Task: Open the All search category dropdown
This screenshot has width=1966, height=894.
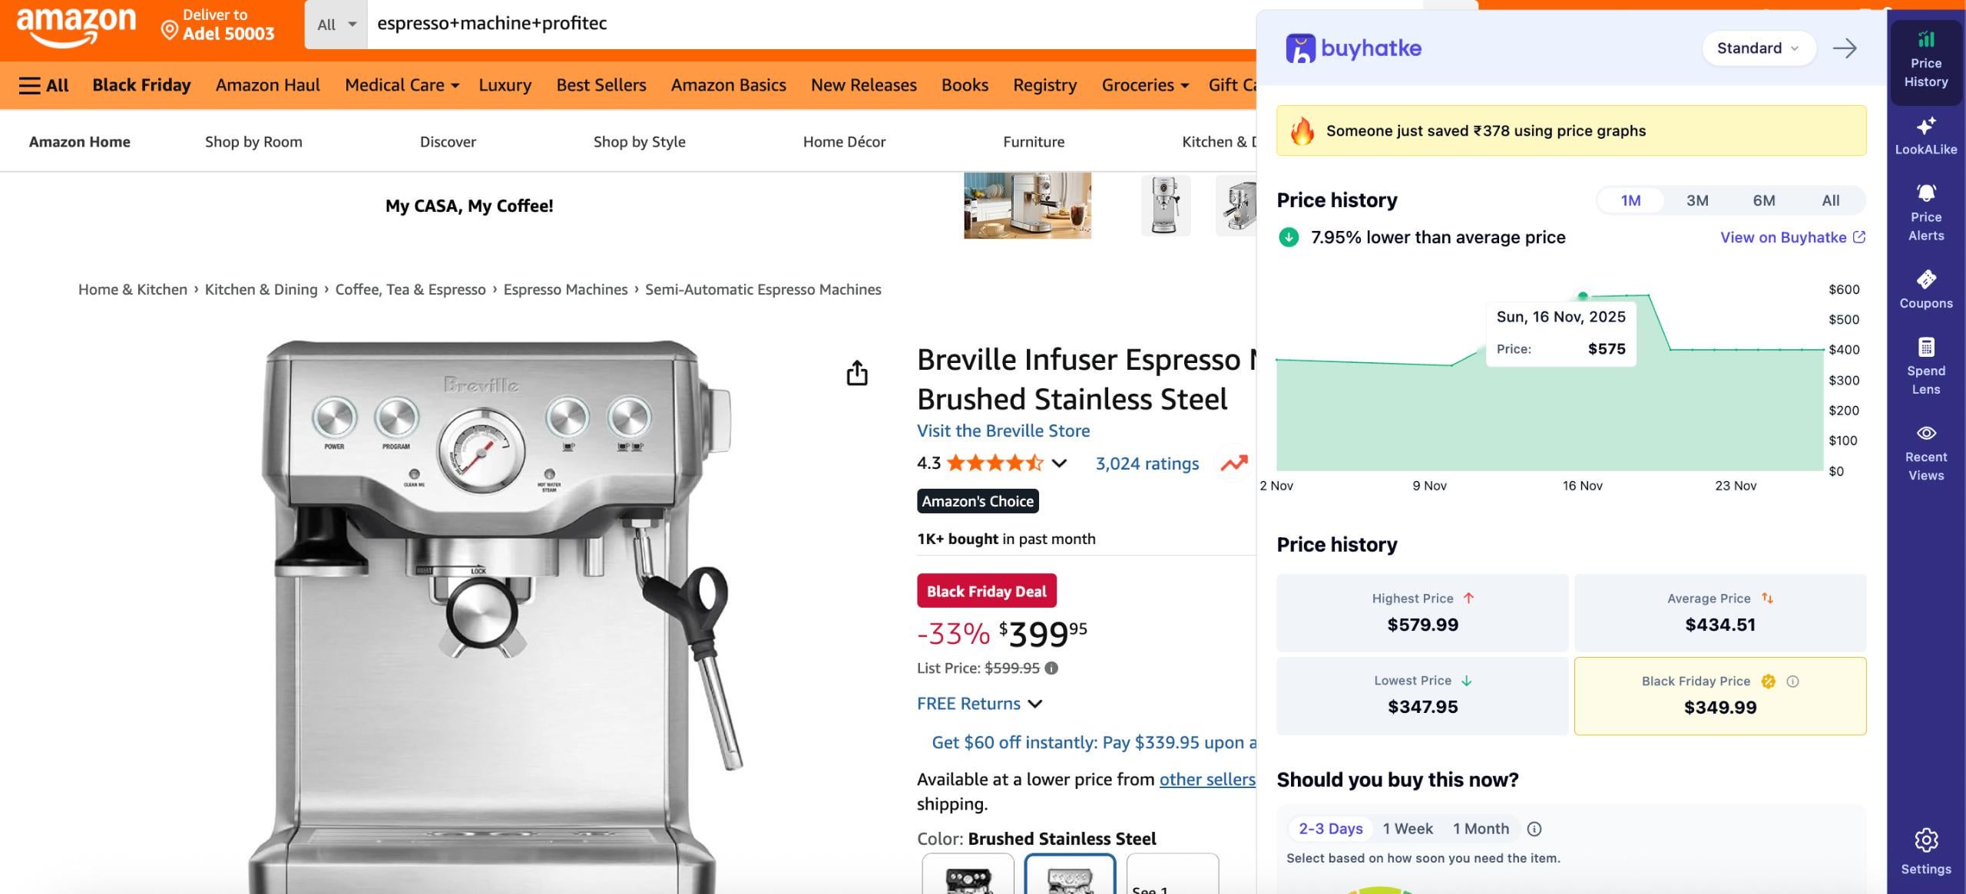Action: point(336,24)
